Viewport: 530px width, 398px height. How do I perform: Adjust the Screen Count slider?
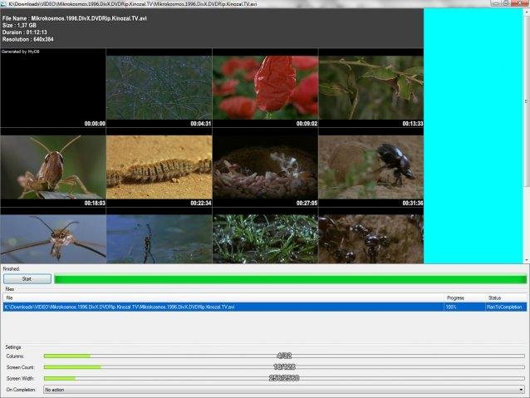(284, 367)
